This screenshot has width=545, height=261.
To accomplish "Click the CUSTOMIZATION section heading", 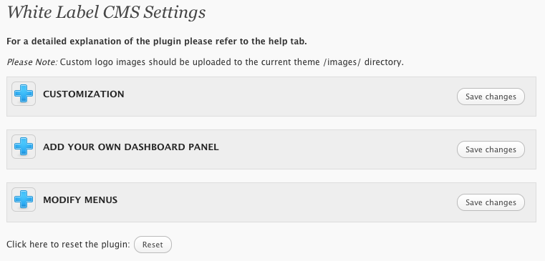I will click(83, 94).
